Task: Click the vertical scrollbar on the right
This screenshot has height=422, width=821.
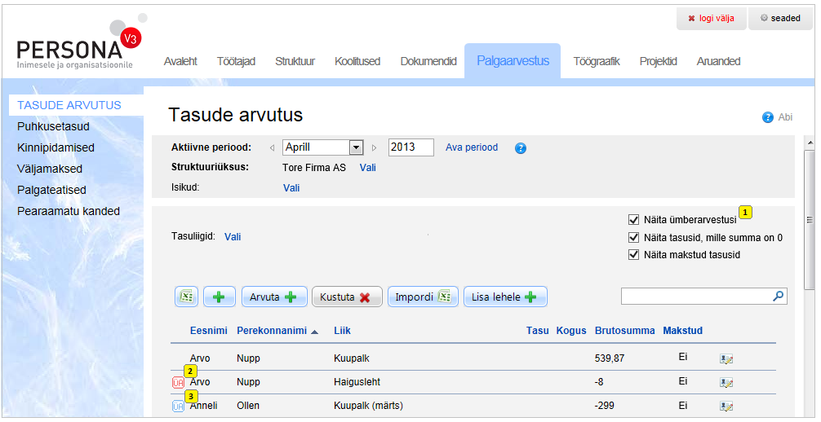Action: click(x=809, y=218)
